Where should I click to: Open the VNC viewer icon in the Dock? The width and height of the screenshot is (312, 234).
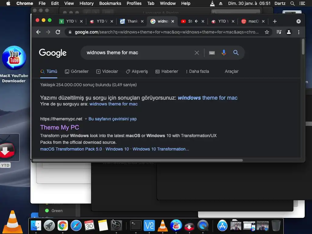[149, 226]
